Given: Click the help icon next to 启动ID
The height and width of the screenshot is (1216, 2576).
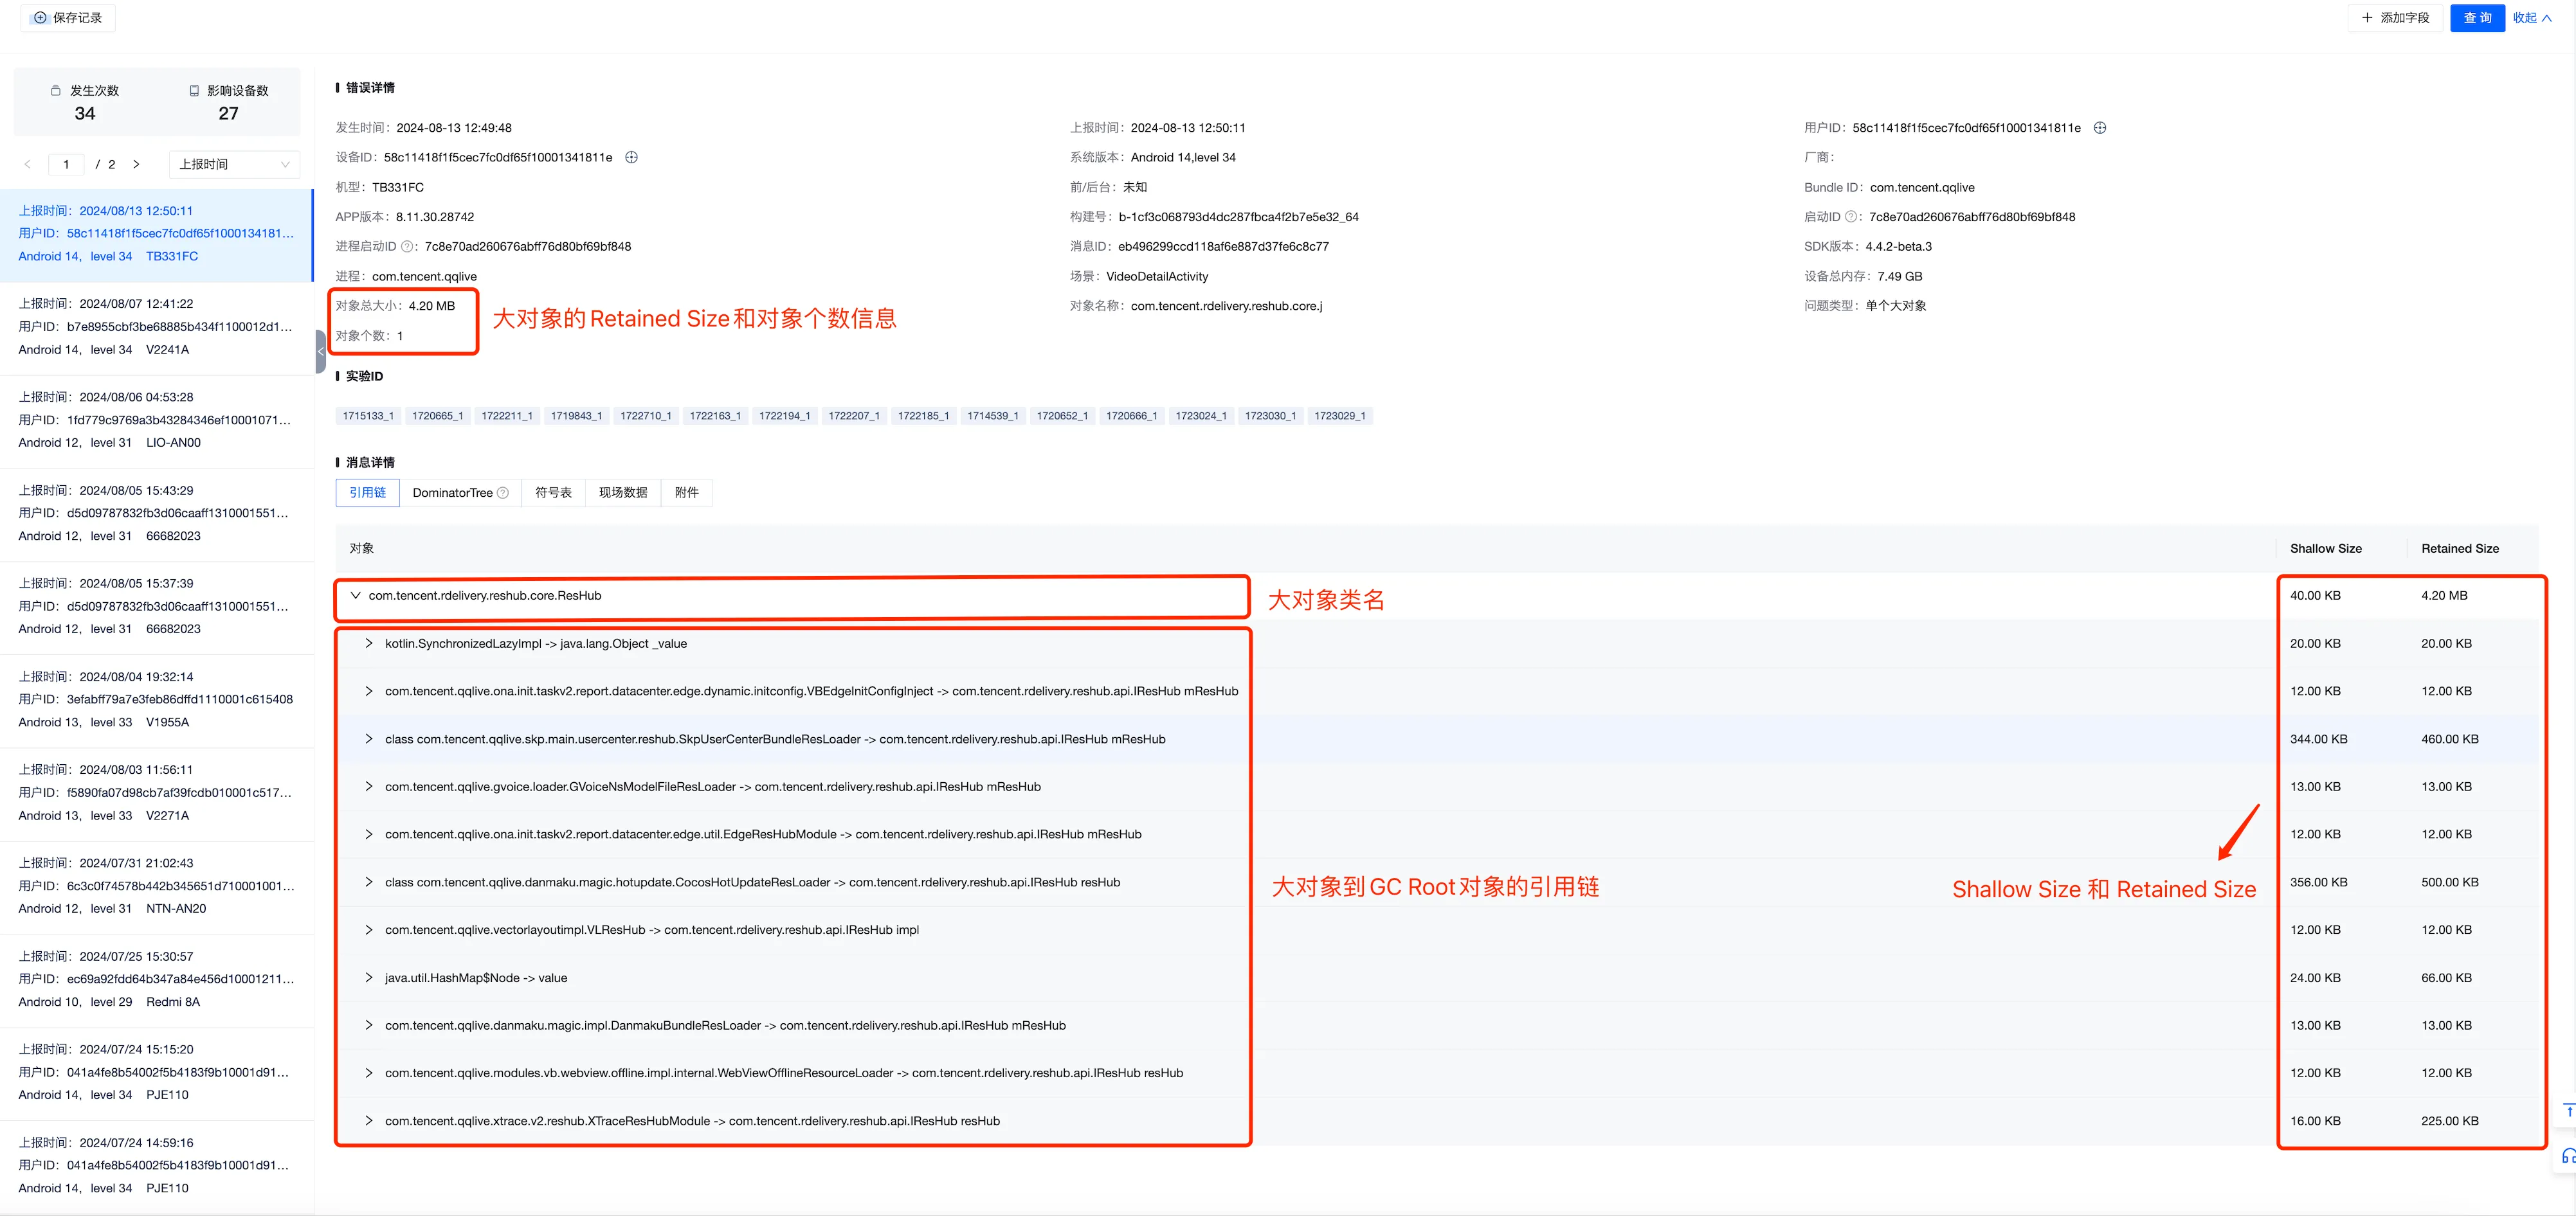Looking at the screenshot, I should coord(1850,217).
